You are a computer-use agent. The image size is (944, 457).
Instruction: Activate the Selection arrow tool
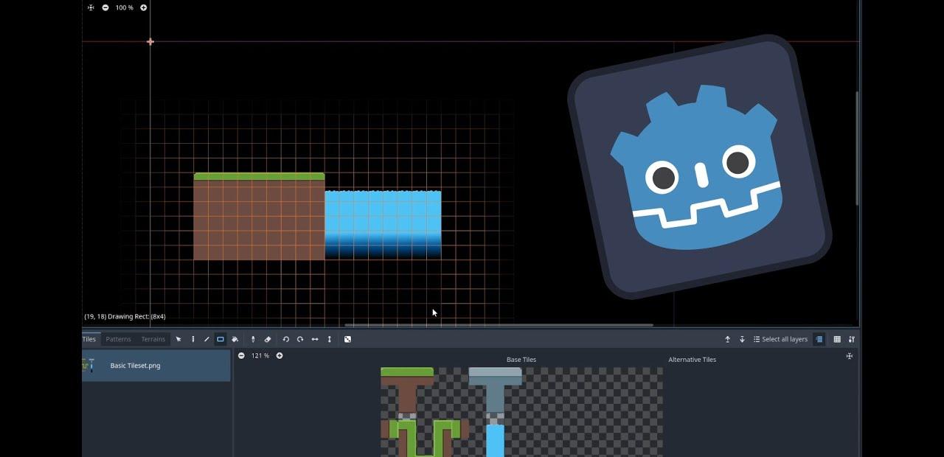tap(178, 339)
